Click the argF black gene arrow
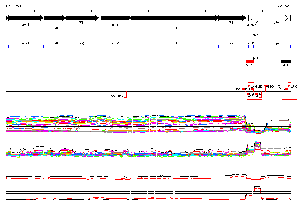This screenshot has width=297, height=207. (232, 18)
